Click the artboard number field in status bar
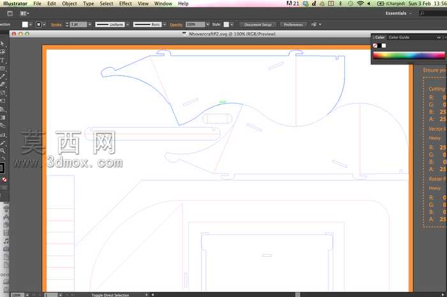 pos(50,294)
